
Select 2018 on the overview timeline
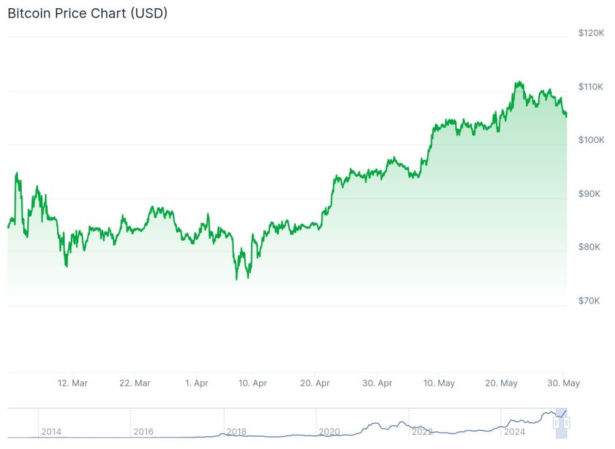[236, 432]
